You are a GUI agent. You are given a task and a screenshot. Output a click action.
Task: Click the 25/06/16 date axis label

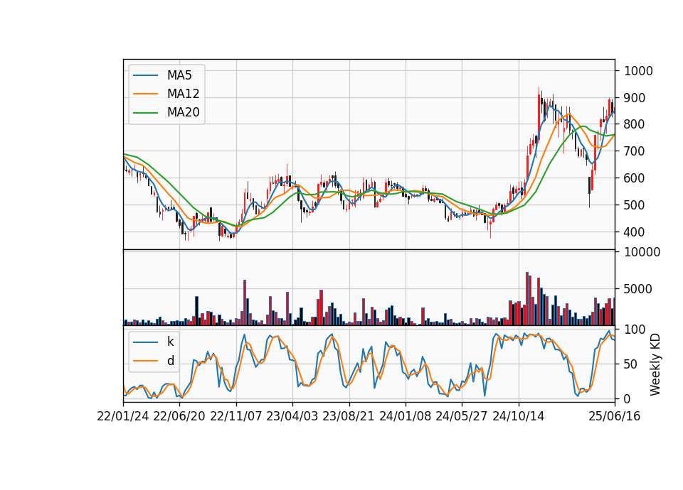click(x=615, y=416)
